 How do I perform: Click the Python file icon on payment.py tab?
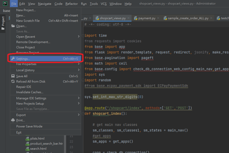click(x=135, y=18)
